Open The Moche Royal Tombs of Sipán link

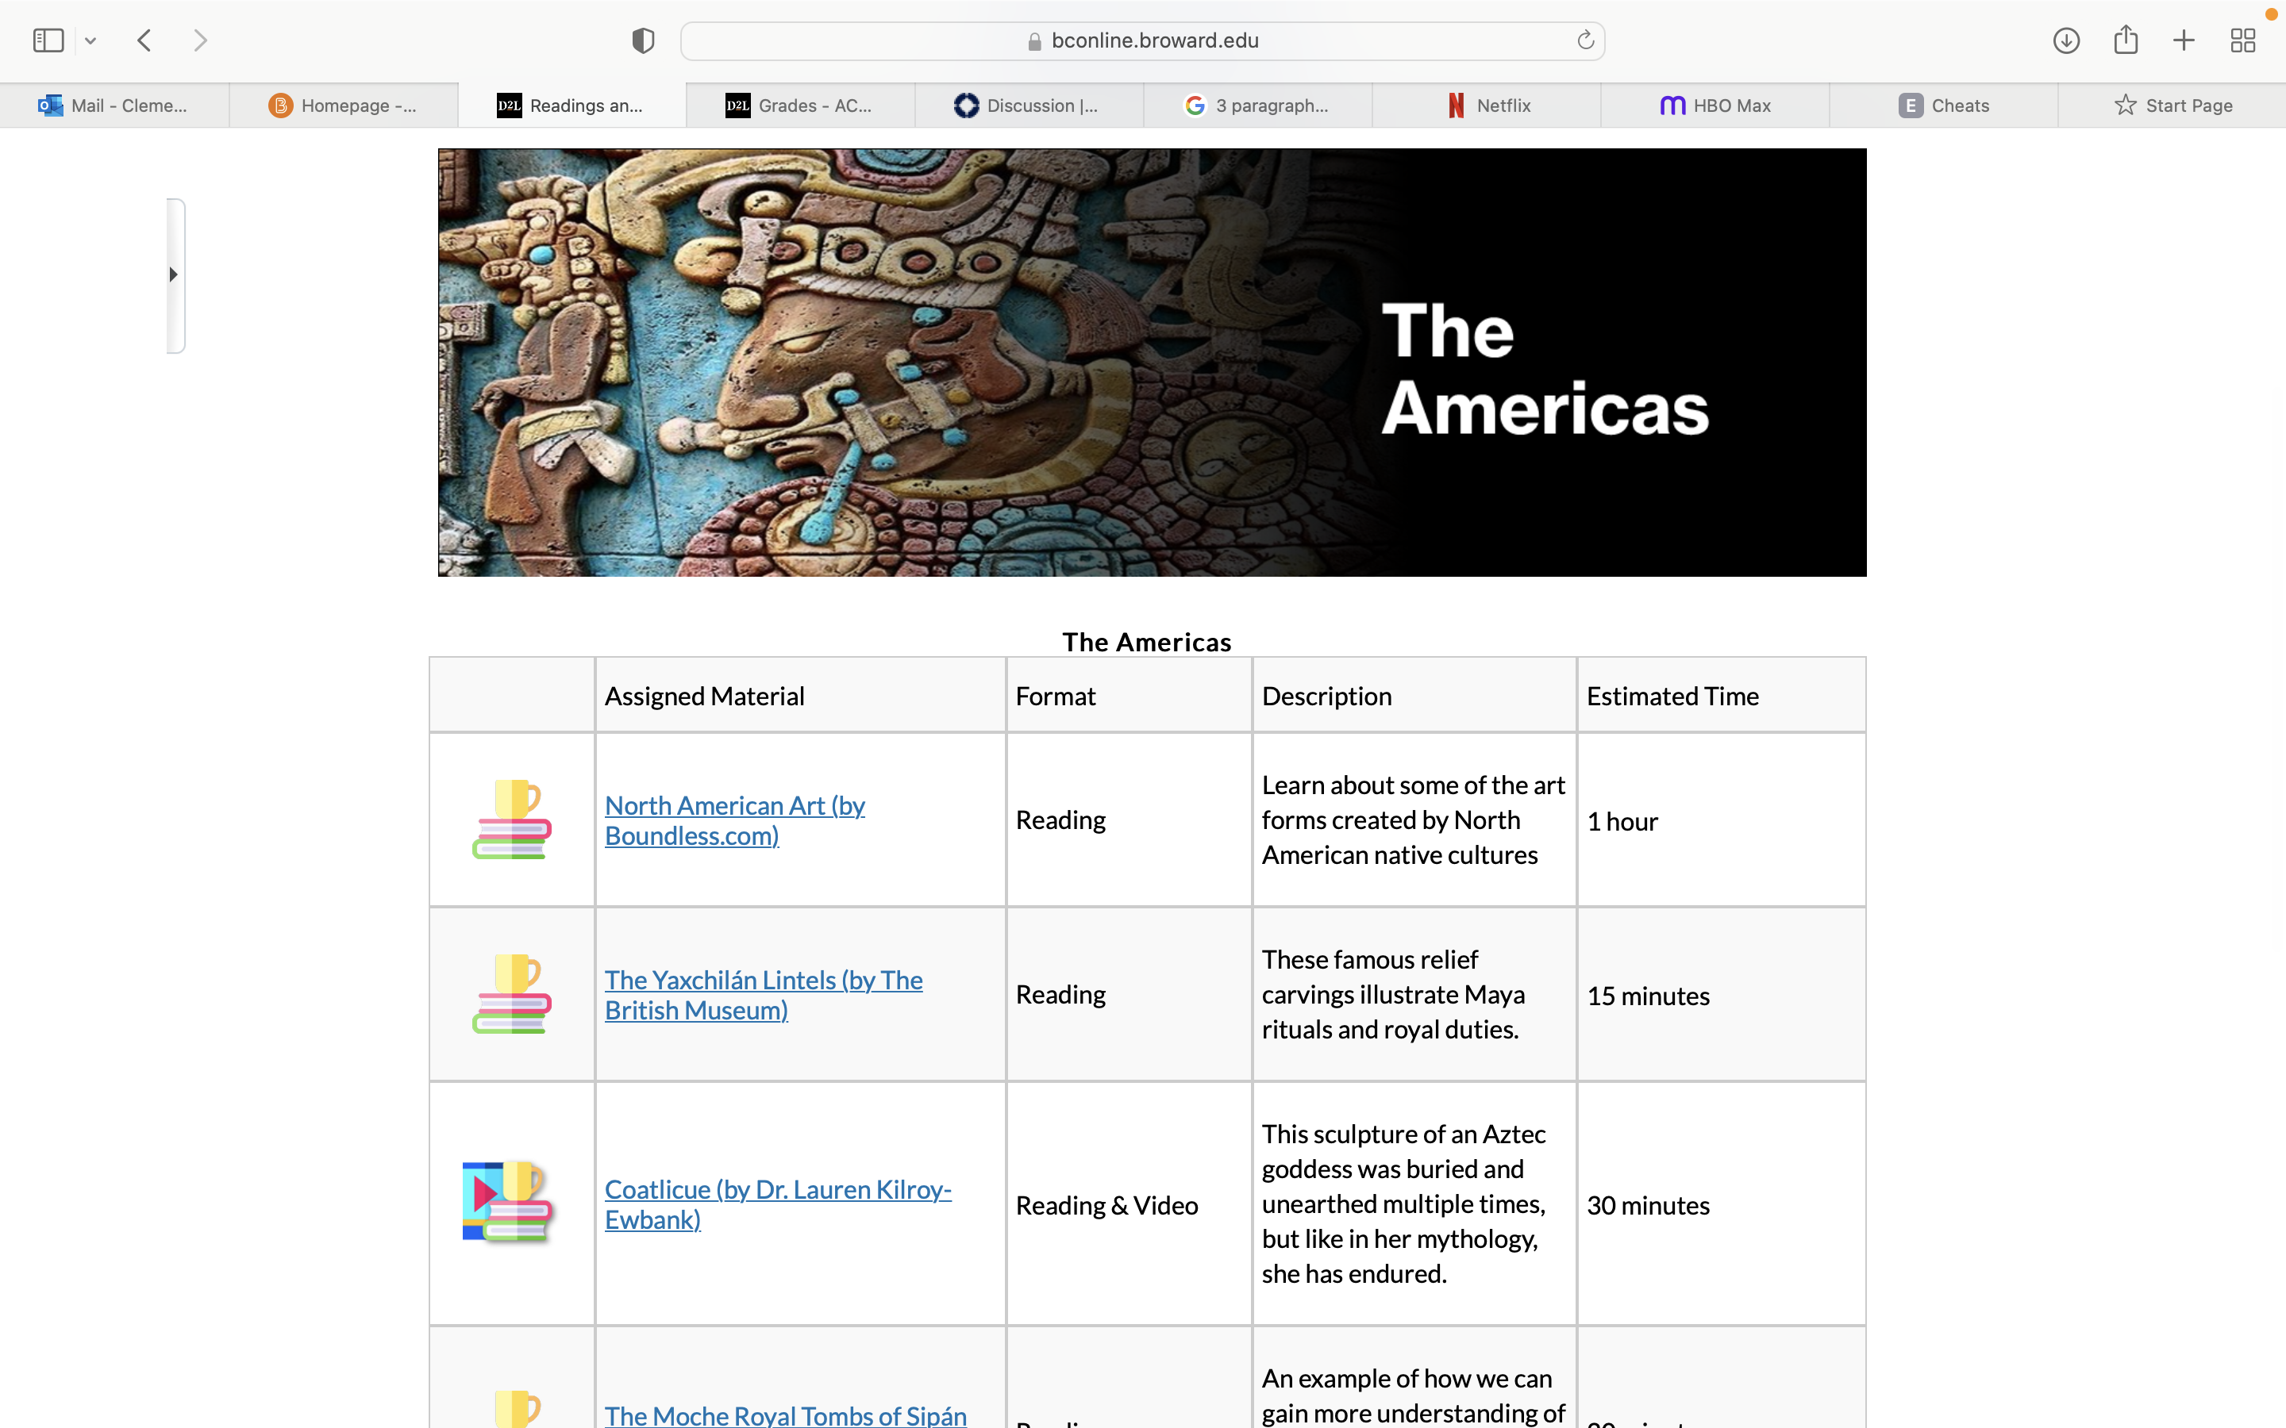[x=786, y=1415]
